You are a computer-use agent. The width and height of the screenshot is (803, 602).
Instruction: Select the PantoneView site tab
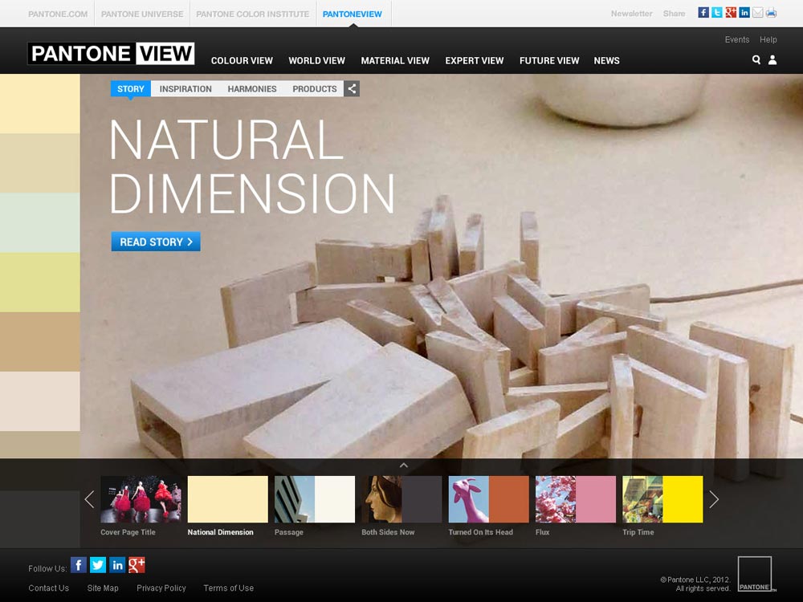tap(353, 14)
